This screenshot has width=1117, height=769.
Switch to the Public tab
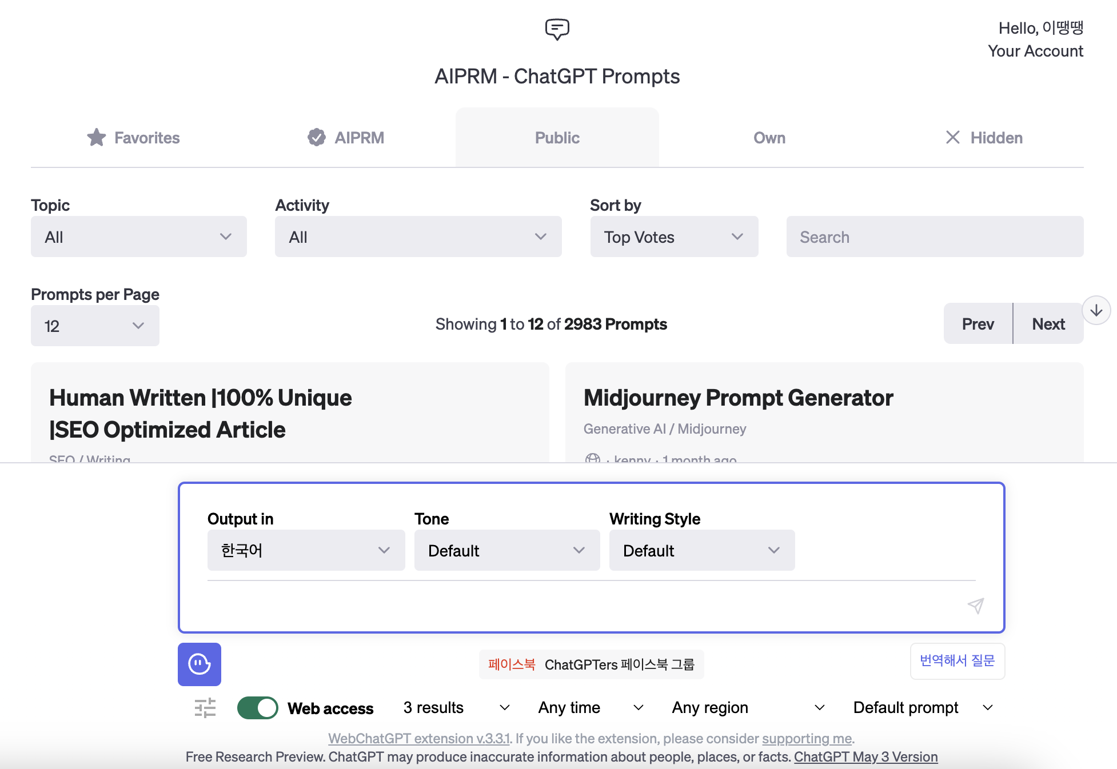pos(557,138)
